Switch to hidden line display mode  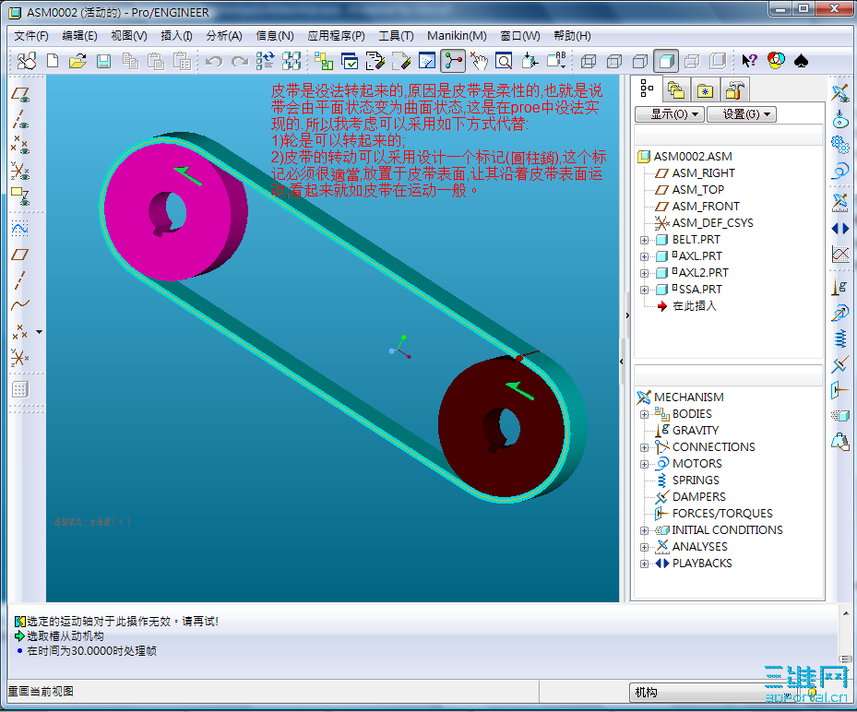click(x=614, y=61)
